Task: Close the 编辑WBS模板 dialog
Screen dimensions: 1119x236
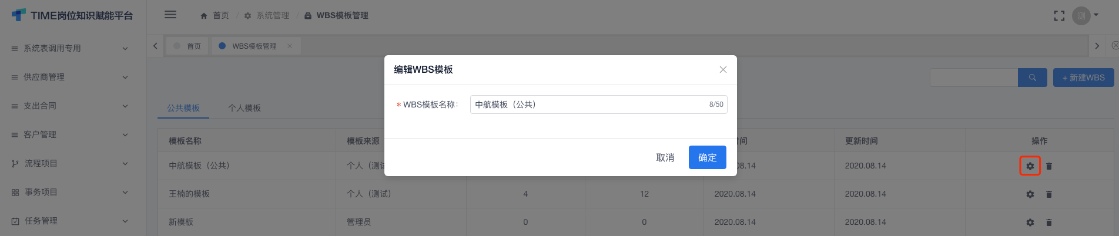Action: 723,69
